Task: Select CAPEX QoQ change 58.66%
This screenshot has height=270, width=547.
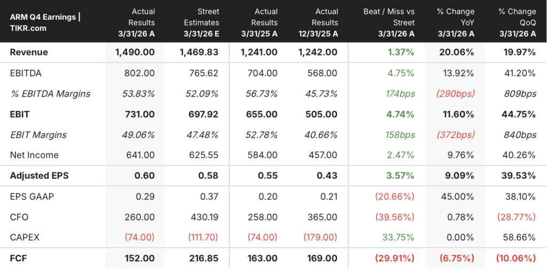Action: 519,237
